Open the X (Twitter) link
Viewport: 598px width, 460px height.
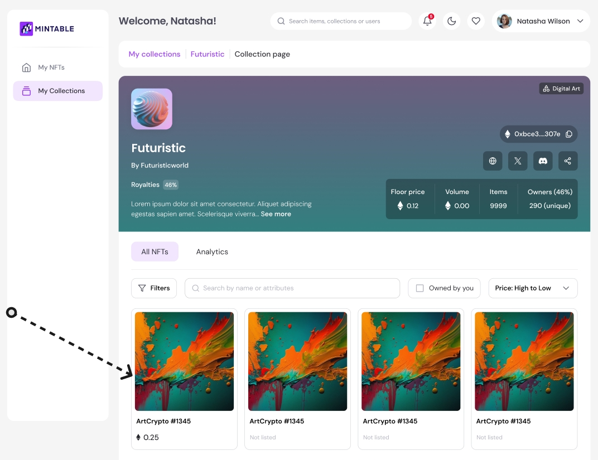pyautogui.click(x=518, y=161)
